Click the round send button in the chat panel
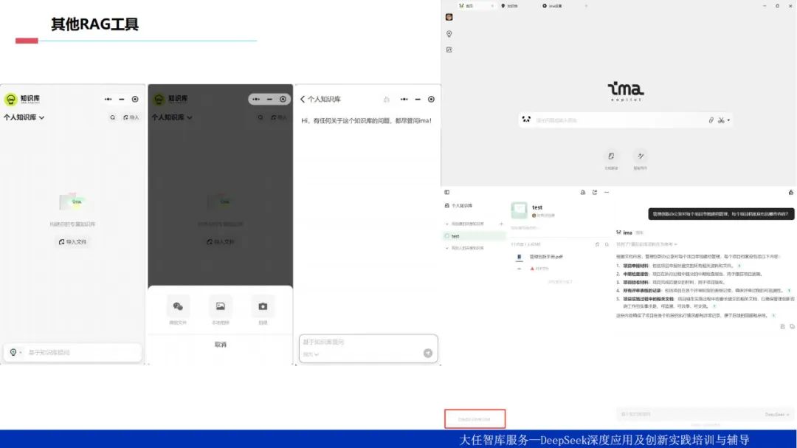This screenshot has height=448, width=797. click(x=428, y=354)
